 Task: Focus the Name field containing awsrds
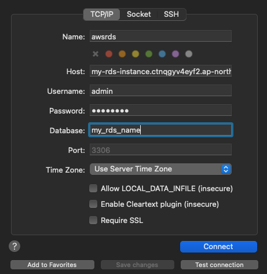pos(160,36)
